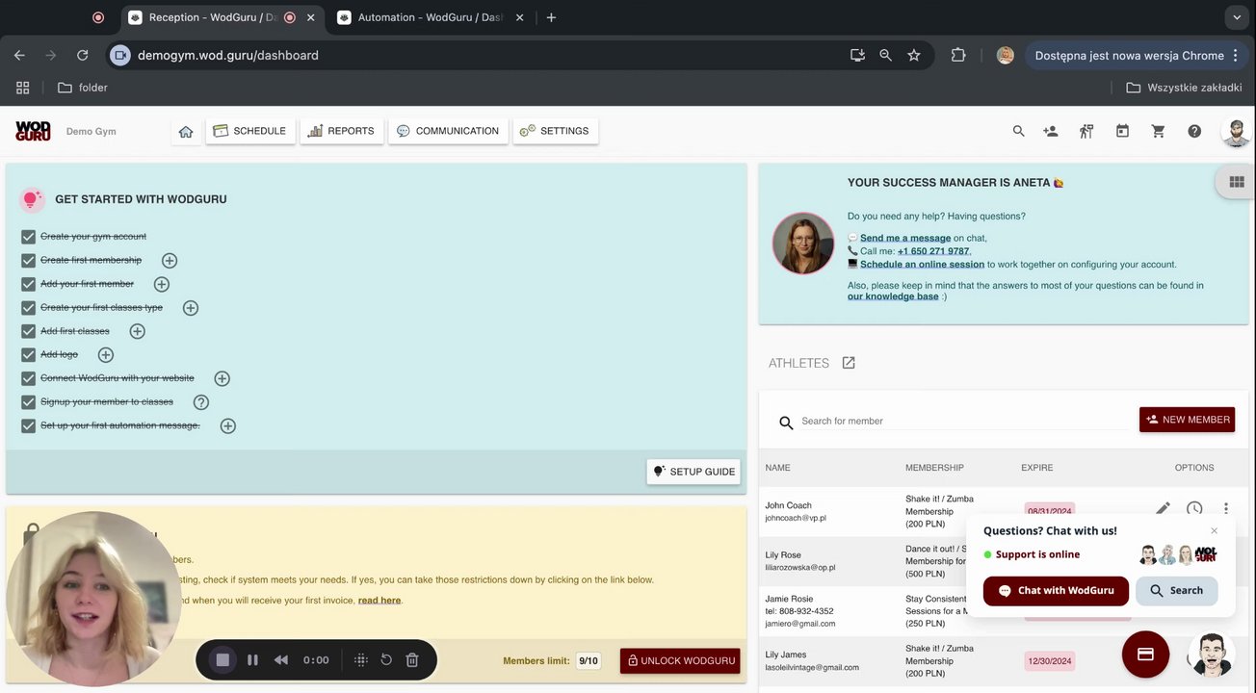Click plus icon next to Create your first classes type

coord(191,308)
